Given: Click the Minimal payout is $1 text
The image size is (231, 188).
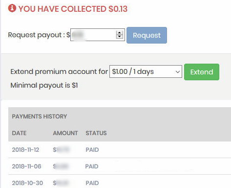Looking at the screenshot, I should coord(44,85).
